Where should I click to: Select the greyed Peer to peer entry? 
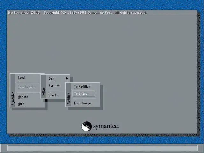click(x=26, y=87)
